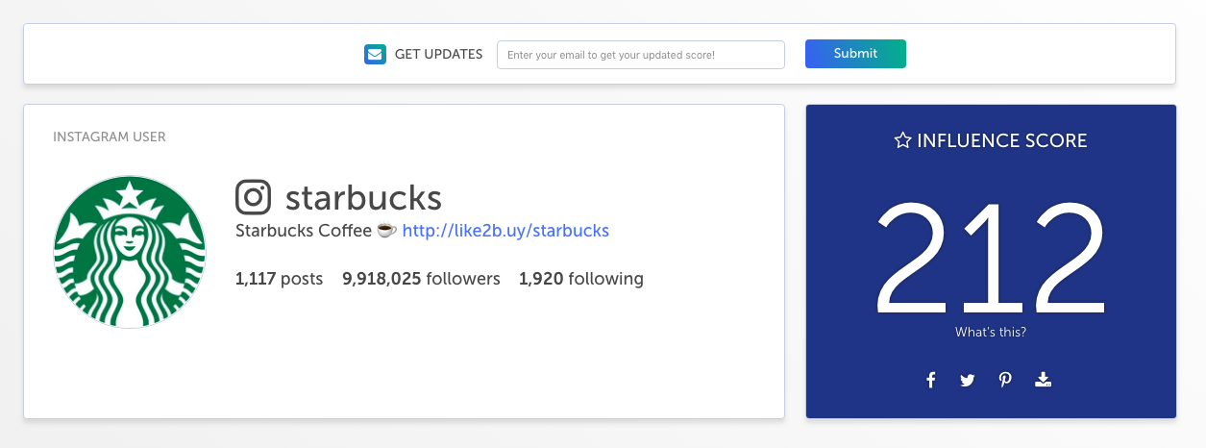The width and height of the screenshot is (1206, 448).
Task: Focus the email address input field
Action: pos(641,55)
